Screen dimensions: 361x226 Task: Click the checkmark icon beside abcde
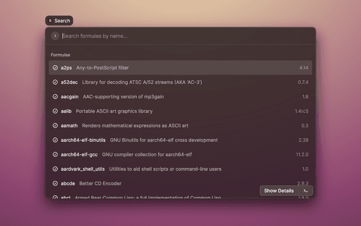(55, 183)
